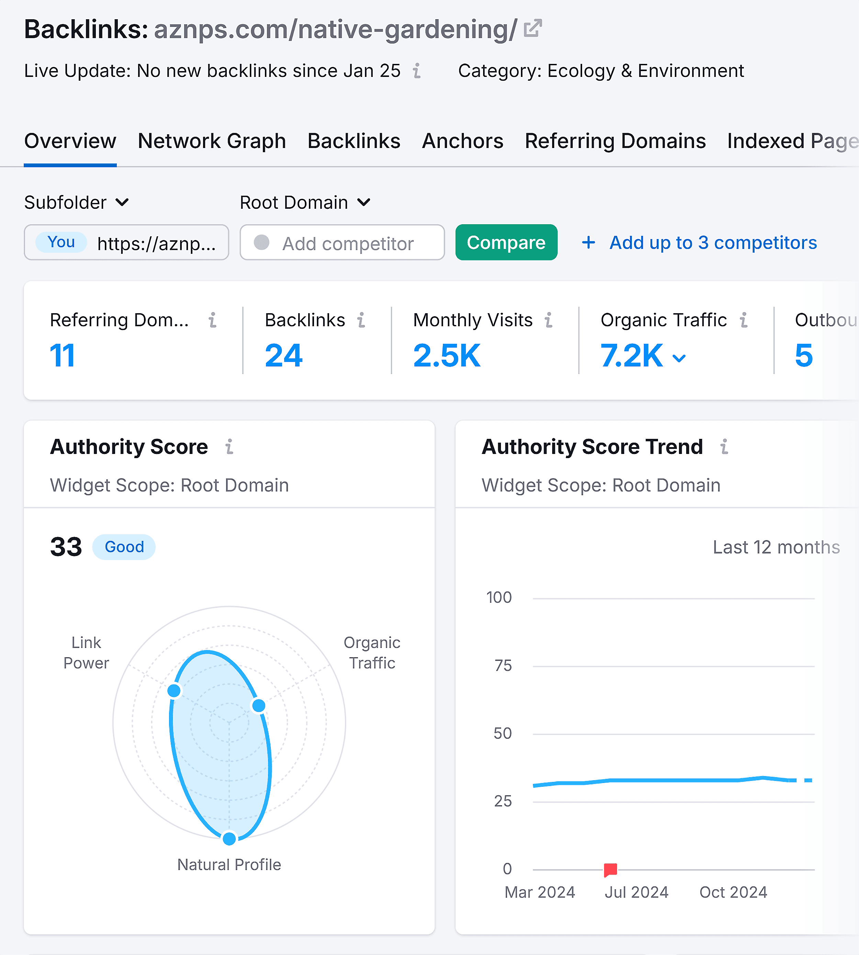Click inside the Add competitor field
Viewport: 859px width, 955px height.
pos(342,242)
